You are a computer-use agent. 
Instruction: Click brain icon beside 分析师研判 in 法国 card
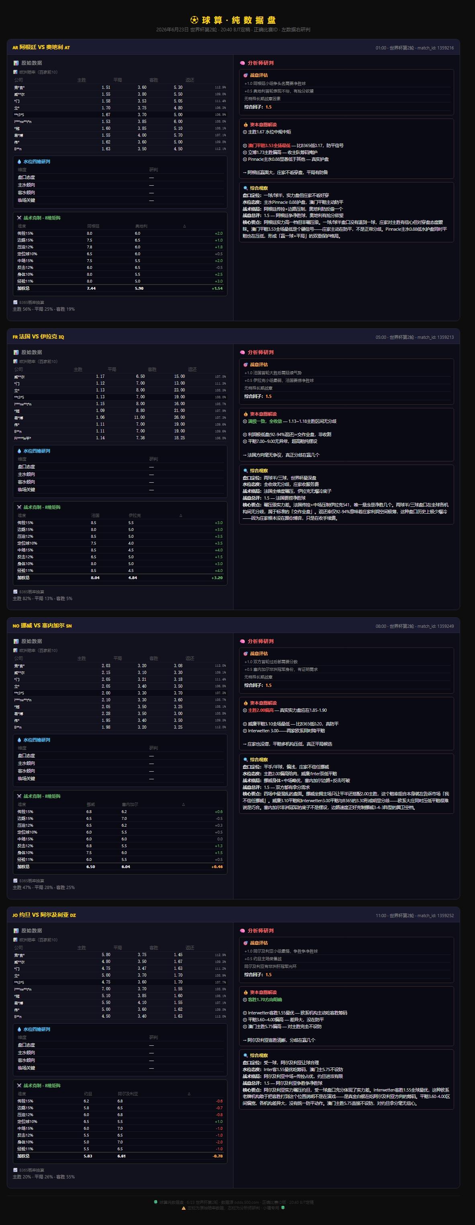point(242,352)
